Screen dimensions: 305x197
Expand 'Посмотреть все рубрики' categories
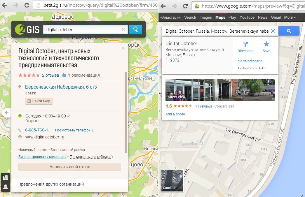click(91, 157)
